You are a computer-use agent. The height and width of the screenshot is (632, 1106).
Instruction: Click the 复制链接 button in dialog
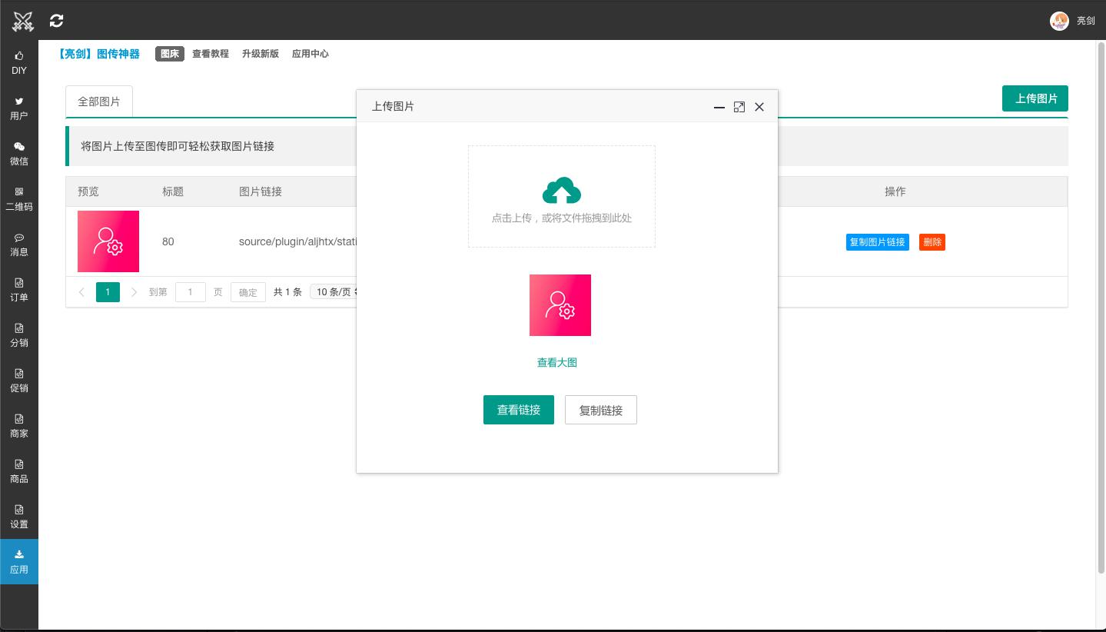601,410
